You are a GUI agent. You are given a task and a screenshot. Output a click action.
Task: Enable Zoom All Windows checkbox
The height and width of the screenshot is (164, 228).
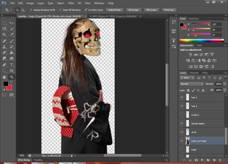(60, 10)
